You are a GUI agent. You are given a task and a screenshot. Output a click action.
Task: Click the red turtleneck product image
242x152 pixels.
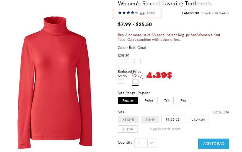[55, 83]
